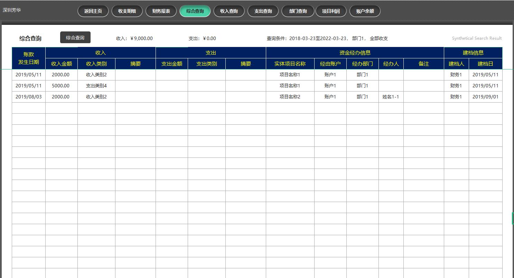The image size is (514, 278).
Task: Open the 支出查询 expense query
Action: (x=263, y=11)
